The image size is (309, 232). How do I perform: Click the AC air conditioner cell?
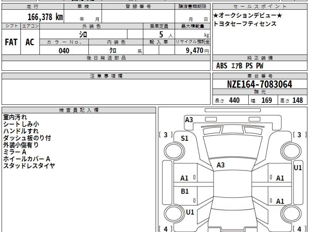[x=30, y=42]
